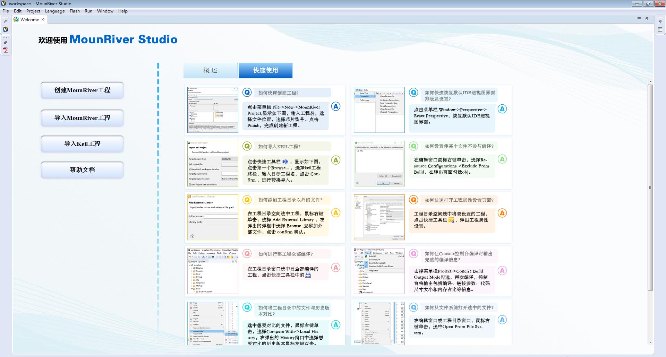Click the question 如何快速恢复默认IDE透视图界面排版及设置?
The width and height of the screenshot is (666, 357).
[460, 96]
